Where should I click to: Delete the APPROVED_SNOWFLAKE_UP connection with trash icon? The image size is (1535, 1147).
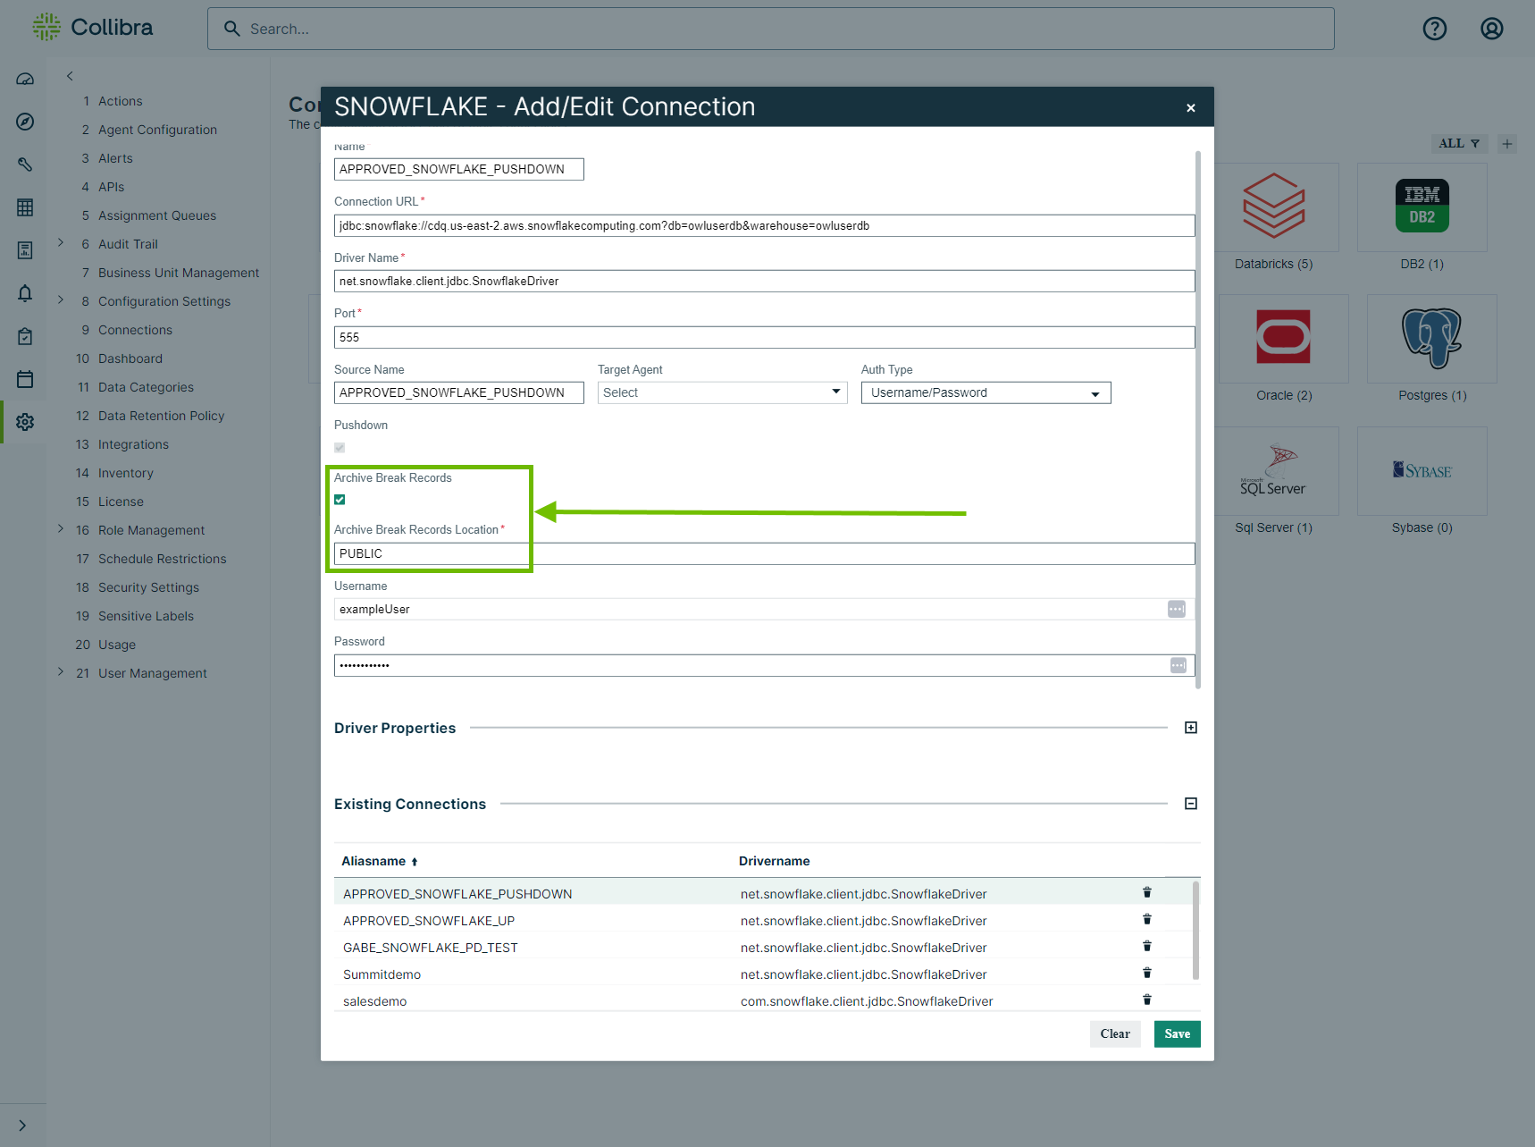point(1146,919)
